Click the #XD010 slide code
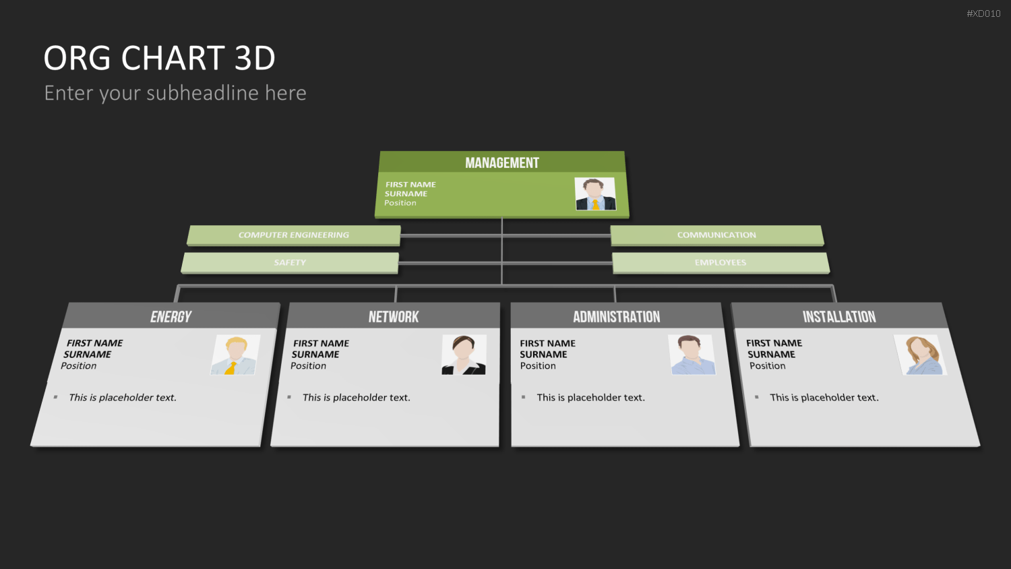The image size is (1011, 569). click(983, 13)
